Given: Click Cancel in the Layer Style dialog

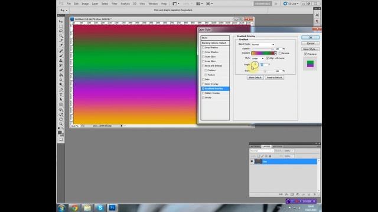Looking at the screenshot, I should click(x=310, y=43).
